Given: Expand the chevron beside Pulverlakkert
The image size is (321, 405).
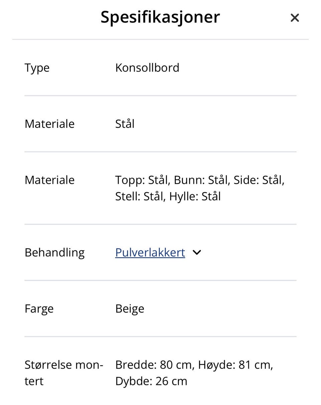Looking at the screenshot, I should [197, 252].
